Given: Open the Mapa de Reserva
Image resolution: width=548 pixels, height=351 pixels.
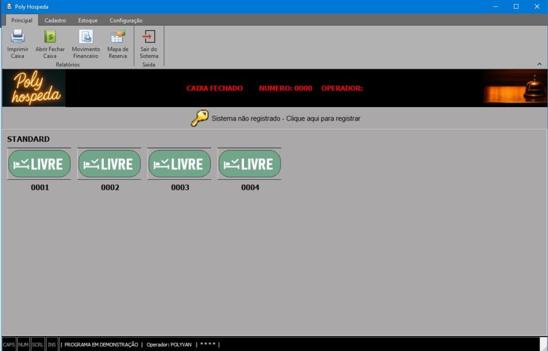Looking at the screenshot, I should 118,37.
